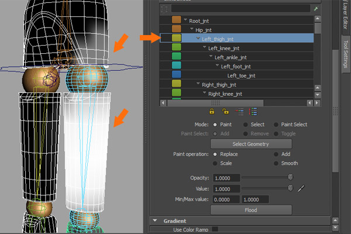Viewport: 351px width, 234px height.
Task: Click the filter icon left of search field
Action: tap(164, 9)
